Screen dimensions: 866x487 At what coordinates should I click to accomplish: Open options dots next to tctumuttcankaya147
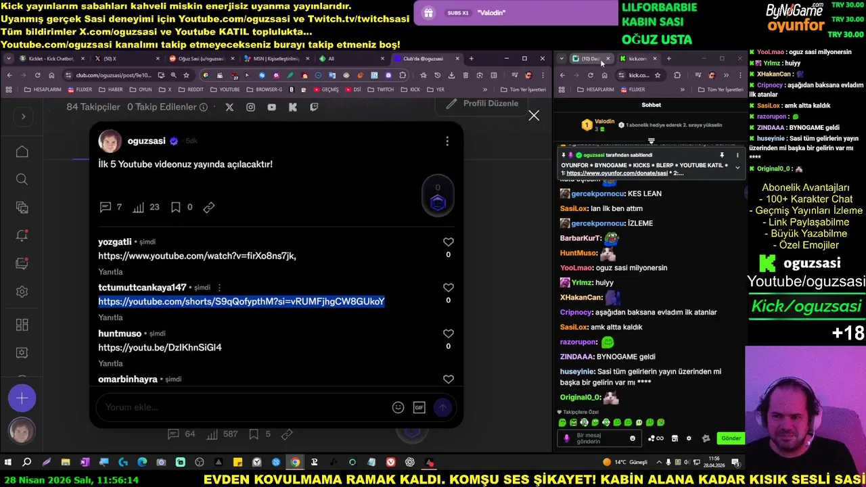pos(219,287)
